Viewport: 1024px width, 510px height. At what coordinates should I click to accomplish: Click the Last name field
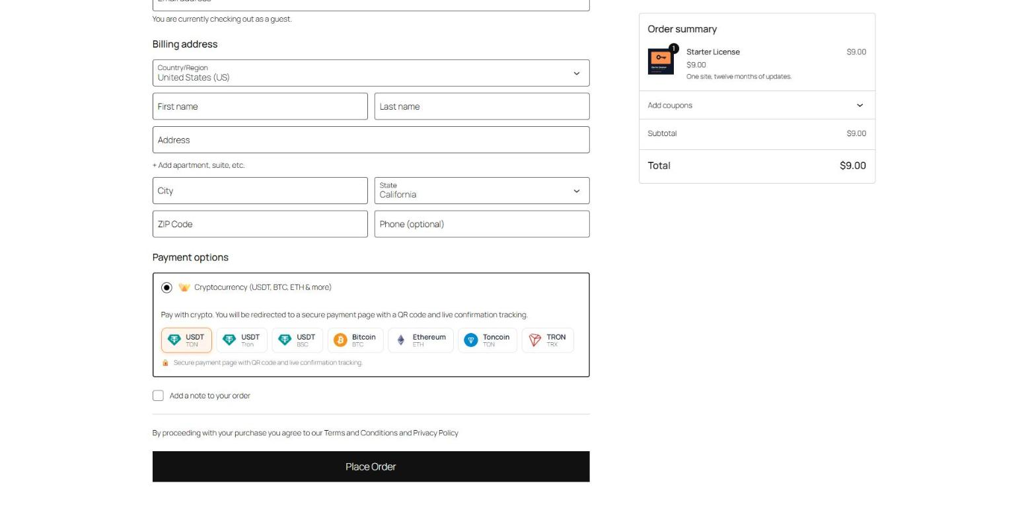point(482,106)
